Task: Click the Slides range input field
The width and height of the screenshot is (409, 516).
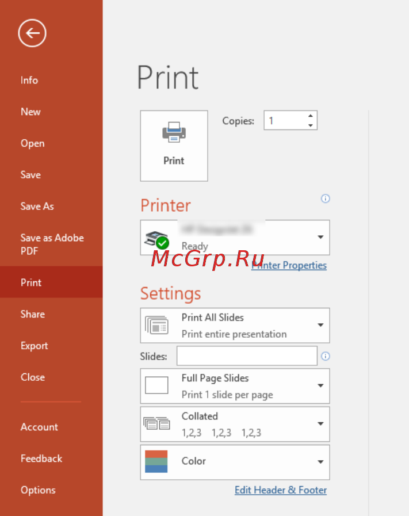Action: point(247,356)
